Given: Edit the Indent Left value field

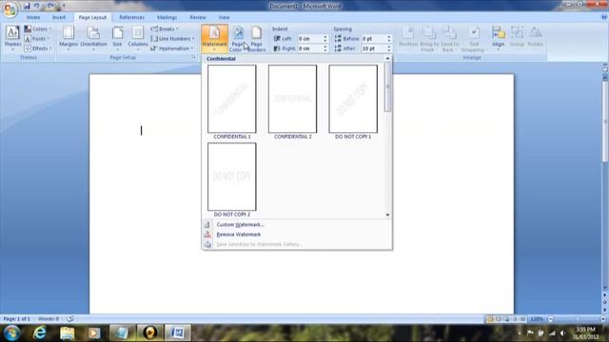Looking at the screenshot, I should (x=309, y=39).
